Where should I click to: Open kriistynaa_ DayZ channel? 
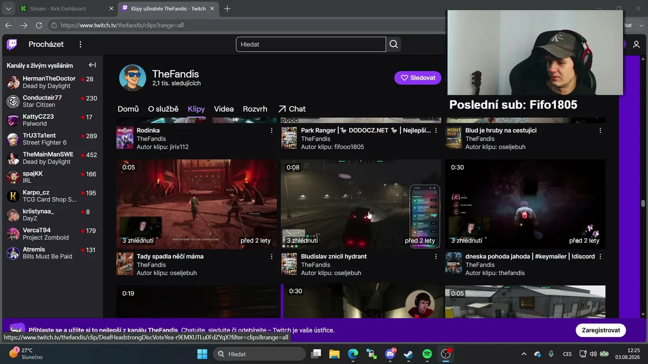coord(51,215)
